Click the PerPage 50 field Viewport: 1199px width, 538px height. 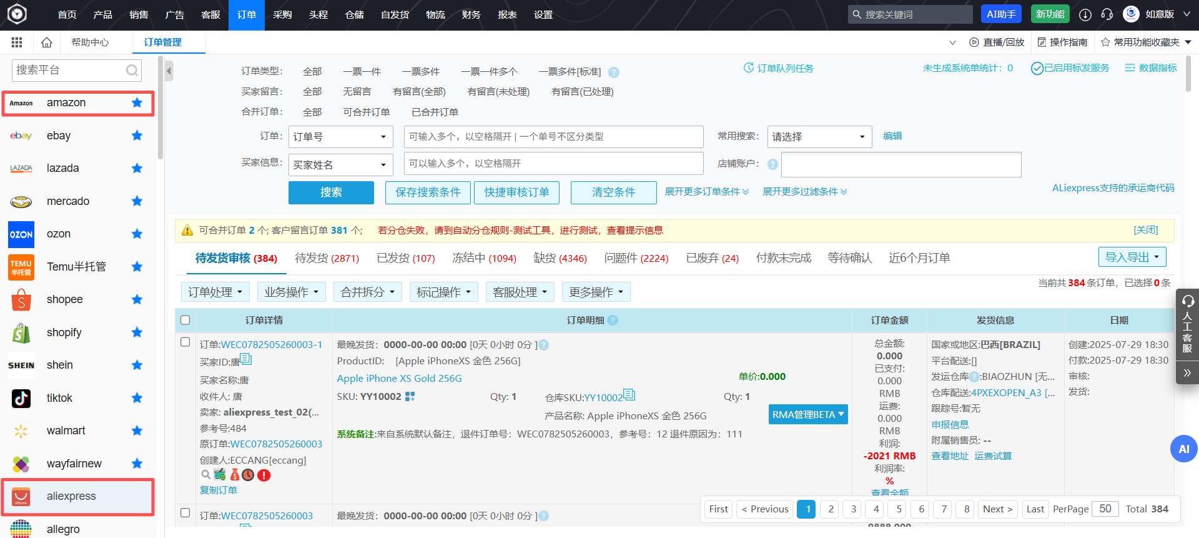tap(1105, 509)
